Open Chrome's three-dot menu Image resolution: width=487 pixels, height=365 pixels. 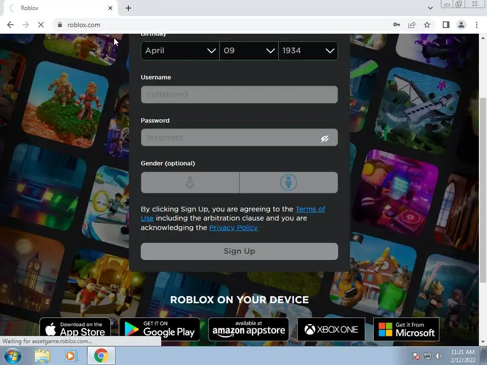(477, 25)
